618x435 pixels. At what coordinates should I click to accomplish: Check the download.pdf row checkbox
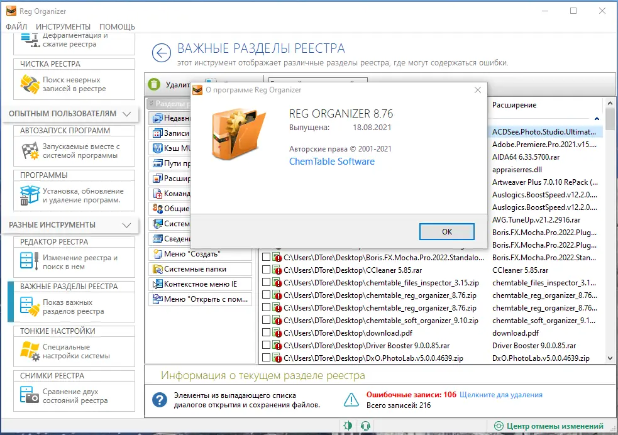tap(266, 333)
